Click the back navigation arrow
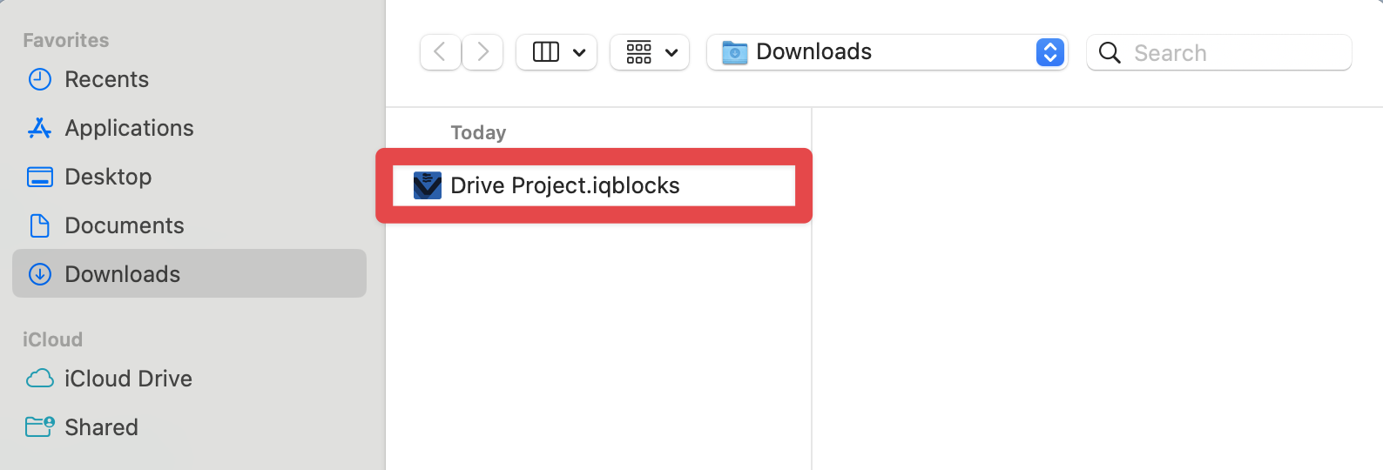Image resolution: width=1383 pixels, height=470 pixels. tap(440, 52)
